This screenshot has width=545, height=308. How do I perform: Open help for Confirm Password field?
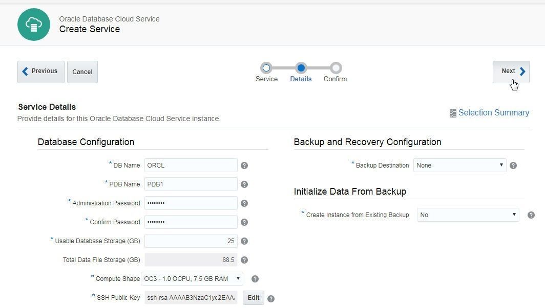pyautogui.click(x=244, y=222)
